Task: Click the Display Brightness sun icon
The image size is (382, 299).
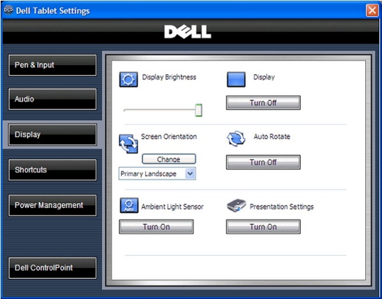Action: coord(128,79)
